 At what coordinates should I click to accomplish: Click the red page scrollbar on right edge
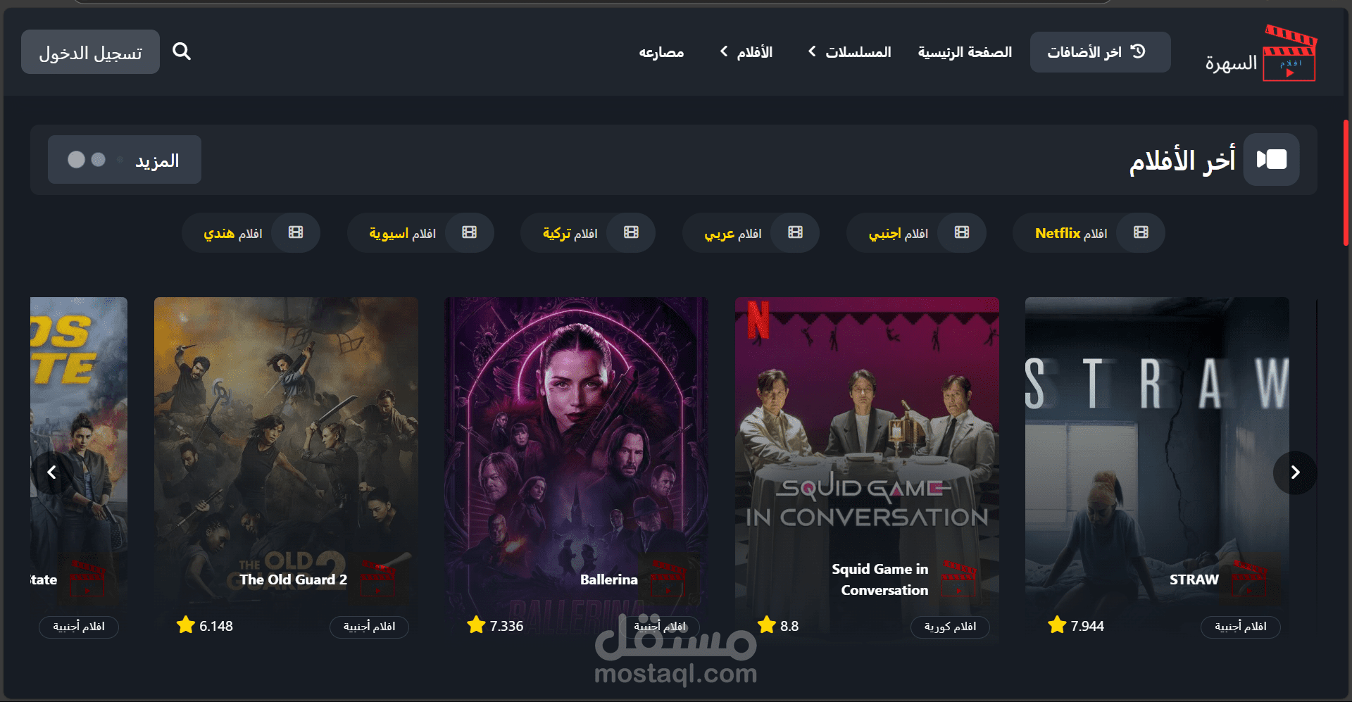pyautogui.click(x=1346, y=183)
